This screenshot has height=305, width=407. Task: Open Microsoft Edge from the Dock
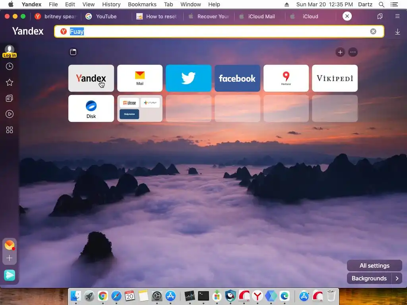pos(285,295)
